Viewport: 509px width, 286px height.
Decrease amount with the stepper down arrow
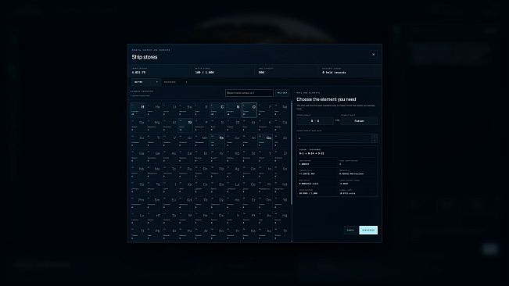tap(375, 141)
